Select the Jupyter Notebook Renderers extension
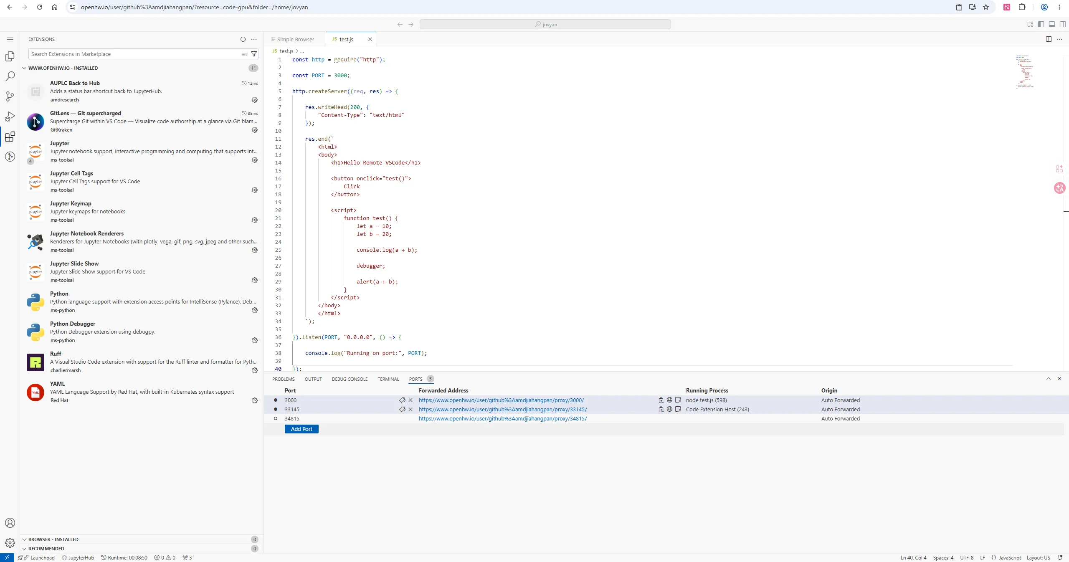This screenshot has width=1069, height=562. 142,242
